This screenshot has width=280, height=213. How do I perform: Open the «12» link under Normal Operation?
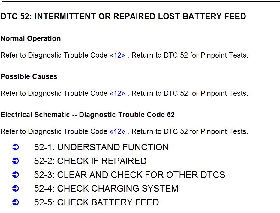117,55
